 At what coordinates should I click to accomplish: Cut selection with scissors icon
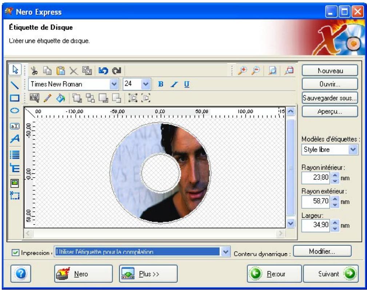pos(34,71)
